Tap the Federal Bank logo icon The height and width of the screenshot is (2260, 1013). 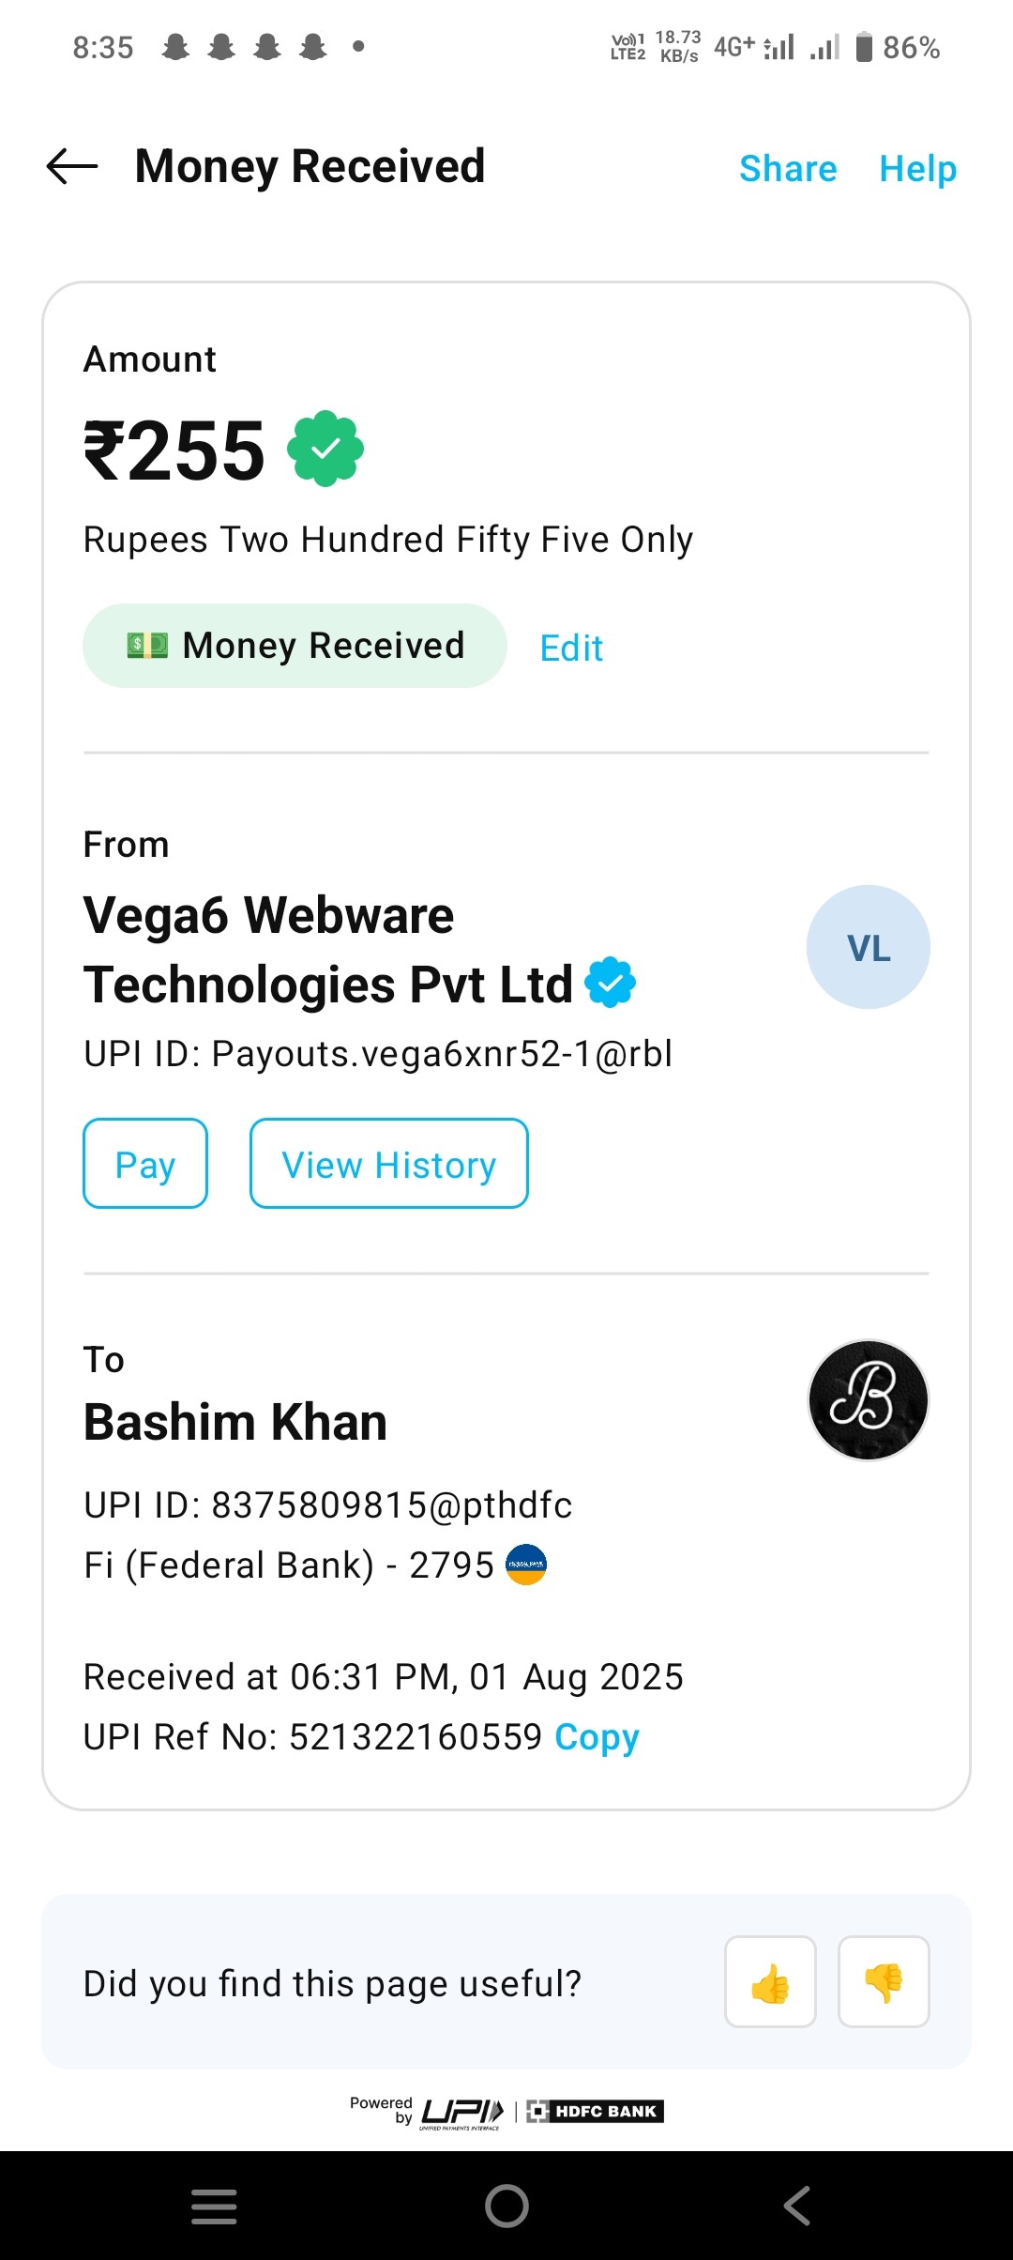(526, 1565)
